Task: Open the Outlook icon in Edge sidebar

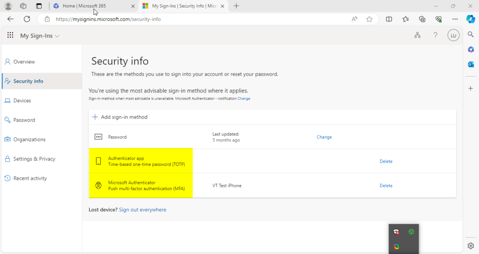Action: tap(471, 64)
